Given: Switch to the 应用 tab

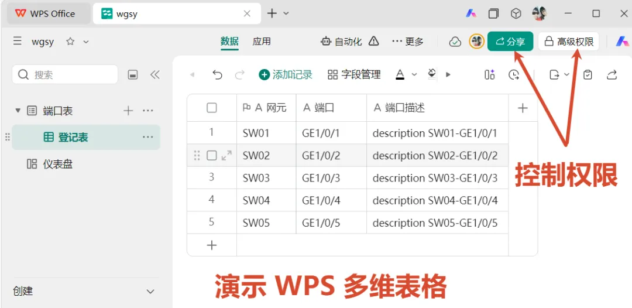Looking at the screenshot, I should (x=262, y=41).
